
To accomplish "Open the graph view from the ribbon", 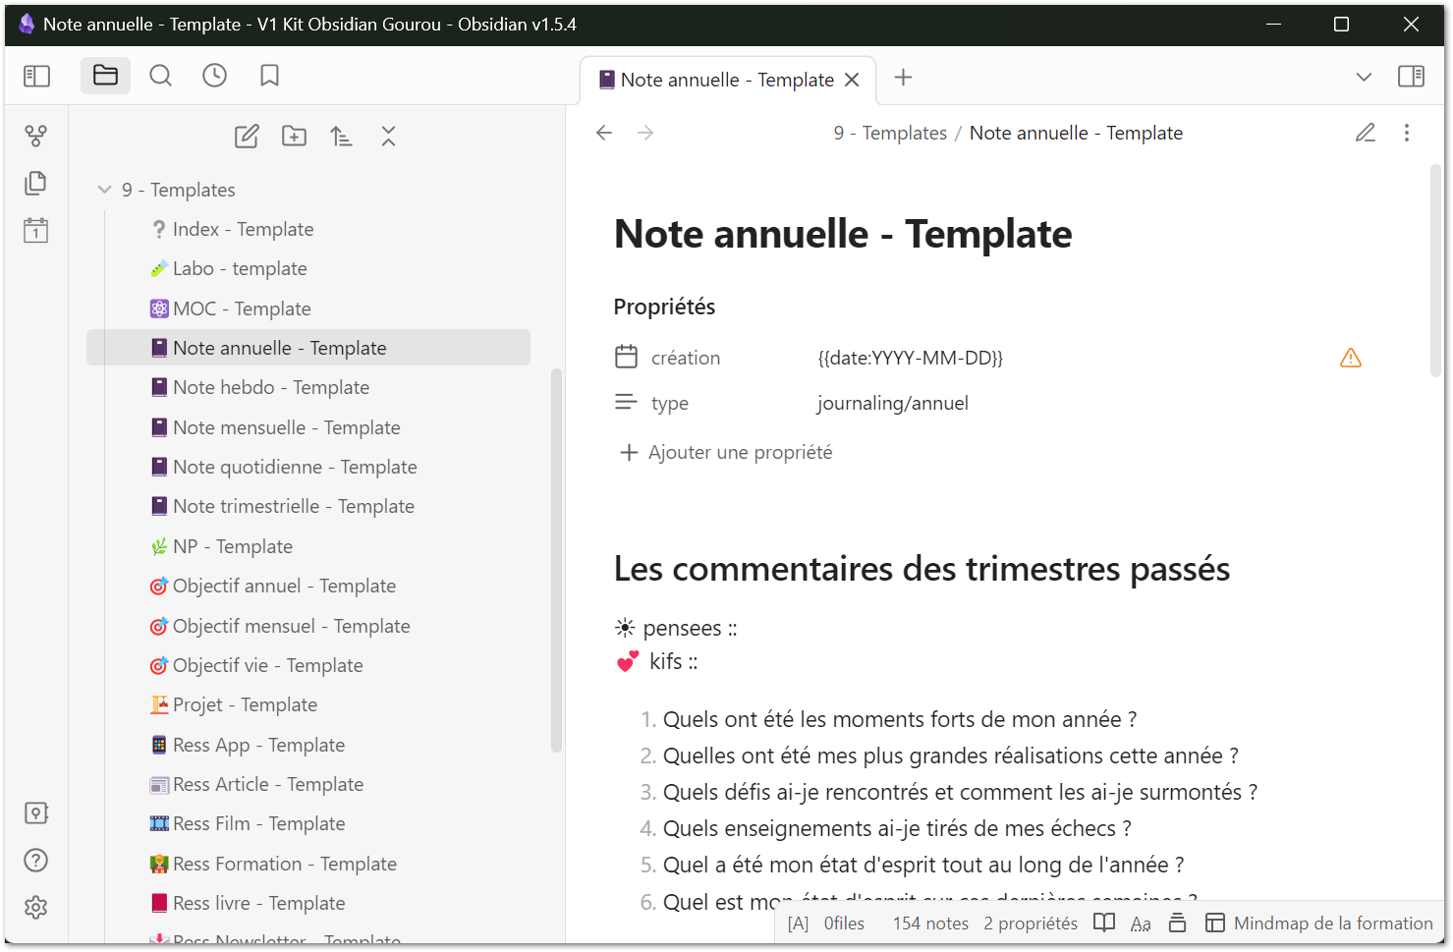I will 36,136.
